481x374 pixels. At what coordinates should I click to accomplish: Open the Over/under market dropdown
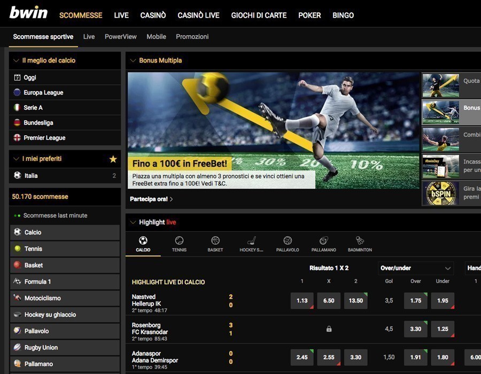click(x=416, y=268)
